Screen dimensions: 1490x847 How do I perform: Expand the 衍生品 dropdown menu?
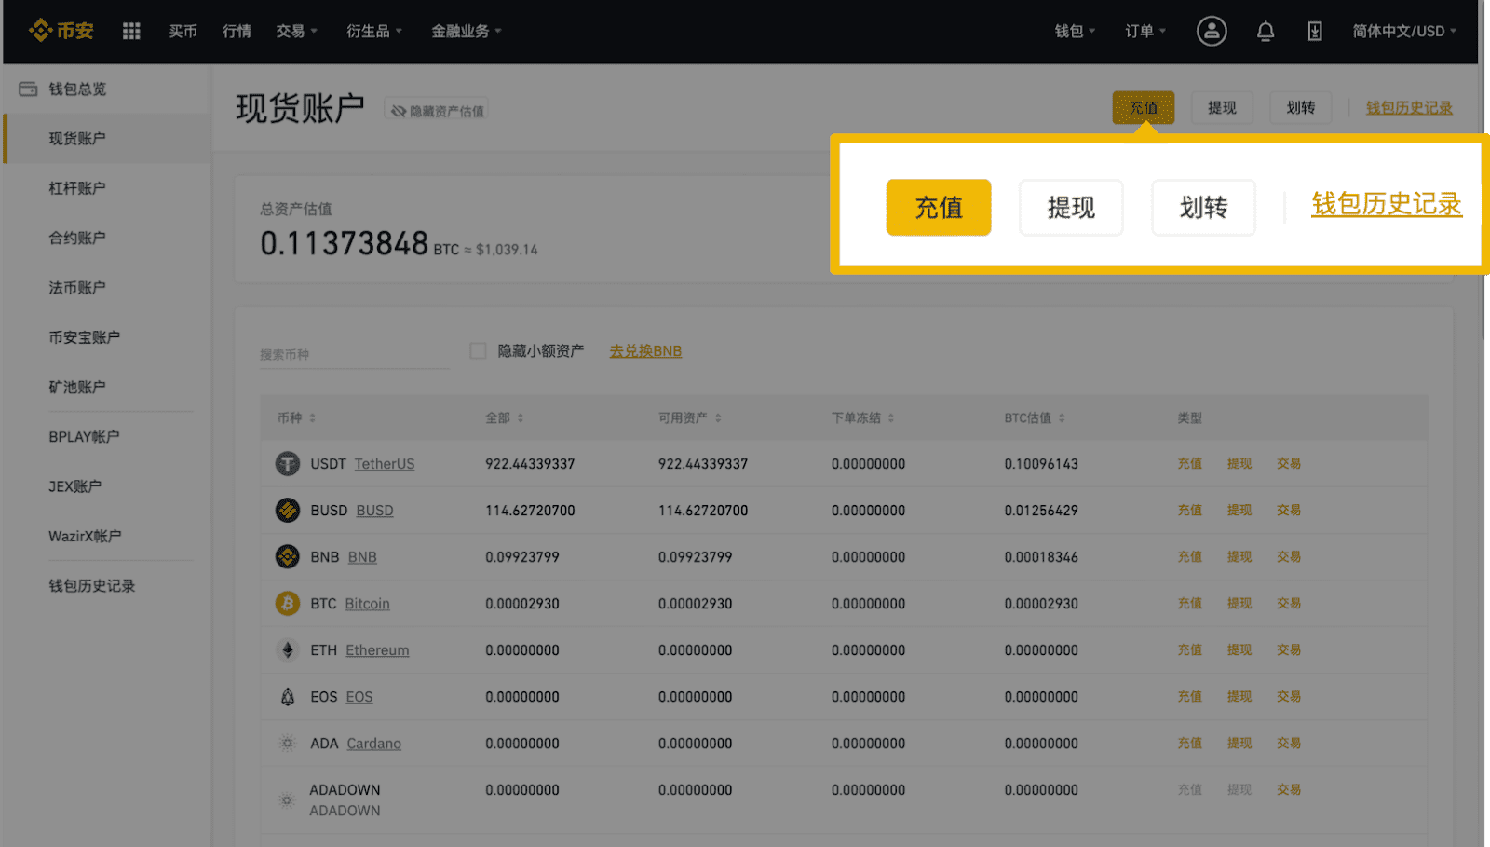point(374,31)
